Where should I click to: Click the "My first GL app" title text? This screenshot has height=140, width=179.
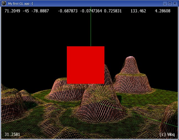[x=20, y=3]
